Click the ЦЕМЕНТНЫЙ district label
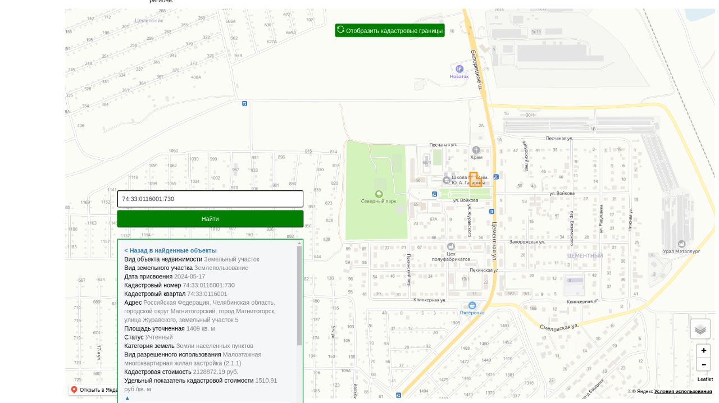Viewport: 719px width, 403px height. tap(585, 255)
